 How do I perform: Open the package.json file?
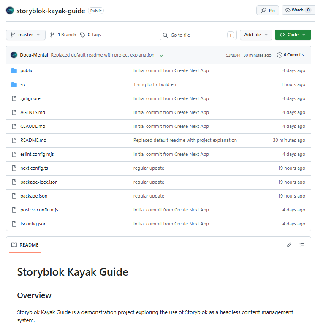[x=34, y=196]
